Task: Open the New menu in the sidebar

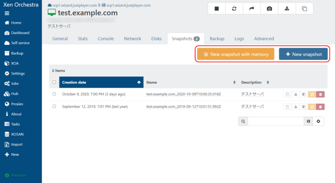Action: coord(12,154)
